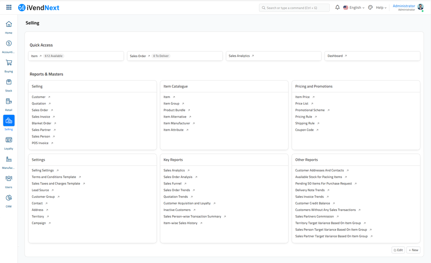
Task: Open the app grid launcher
Action: coord(9,8)
